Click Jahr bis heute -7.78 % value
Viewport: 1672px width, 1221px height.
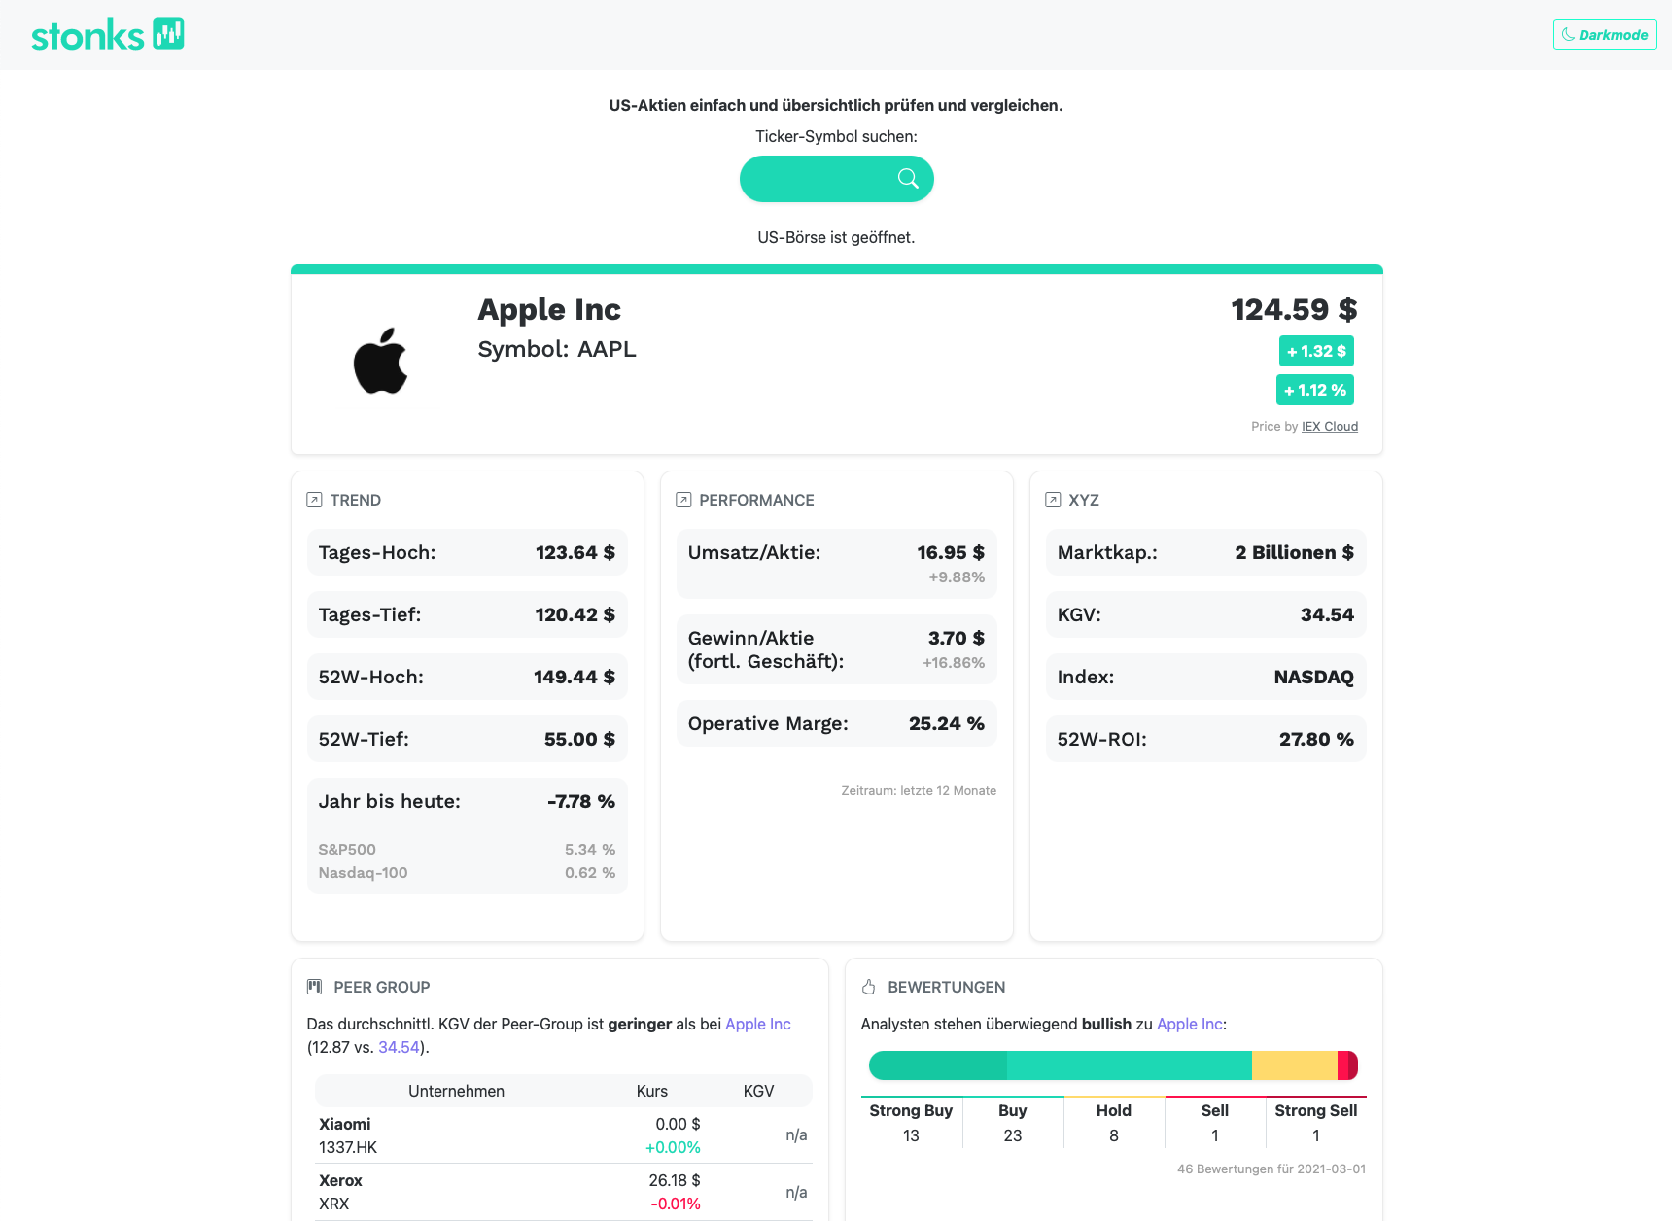click(581, 801)
